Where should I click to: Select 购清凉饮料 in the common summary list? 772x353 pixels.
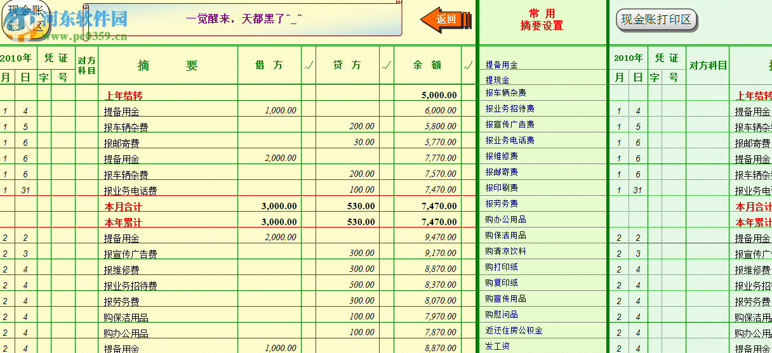506,252
